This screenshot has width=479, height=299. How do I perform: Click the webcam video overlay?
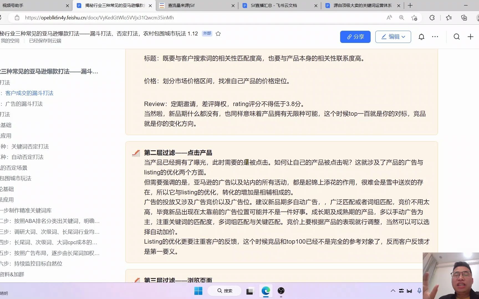[451, 276]
